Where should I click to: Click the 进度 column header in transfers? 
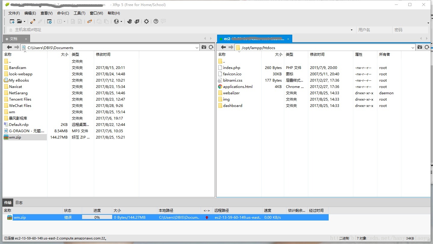coord(97,210)
